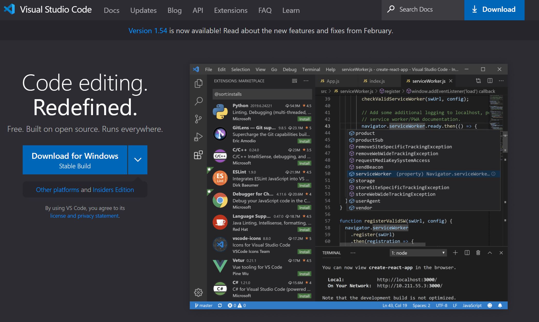The width and height of the screenshot is (539, 322).
Task: Open Source Control branch icon
Action: pos(198,119)
